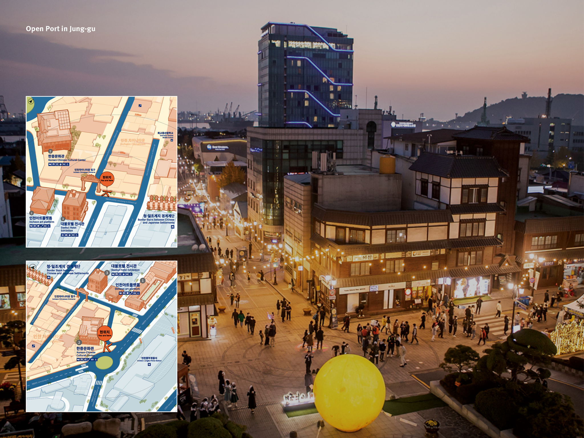Viewport: 584px width, 438px height.
Task: Click the green roundabout island in the bottom map
Action: [104, 363]
